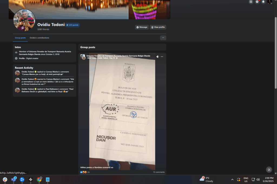The height and width of the screenshot is (184, 277).
Task: Click the new message compose icon
Action: click(x=269, y=170)
